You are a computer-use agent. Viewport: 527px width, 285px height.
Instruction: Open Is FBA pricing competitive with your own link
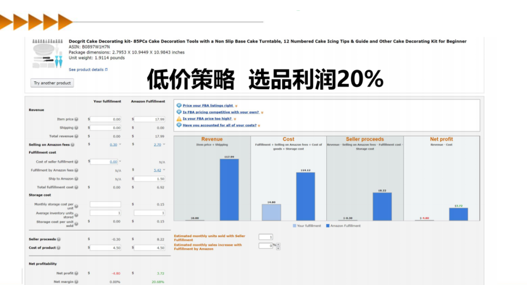pos(221,112)
